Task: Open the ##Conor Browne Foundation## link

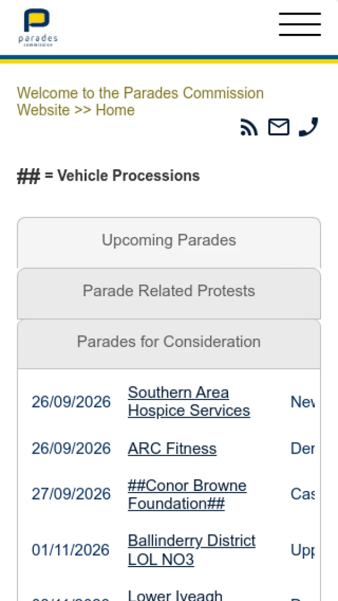Action: tap(187, 494)
